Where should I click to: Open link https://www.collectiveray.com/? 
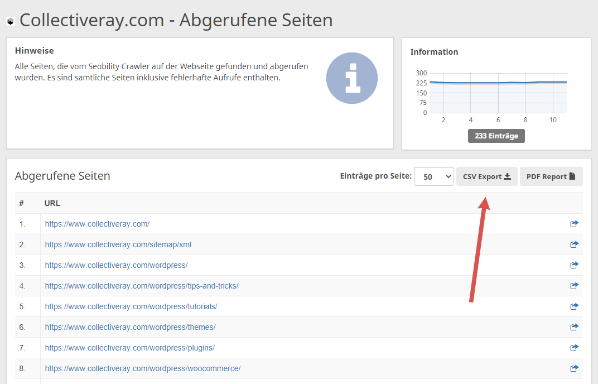pyautogui.click(x=97, y=224)
